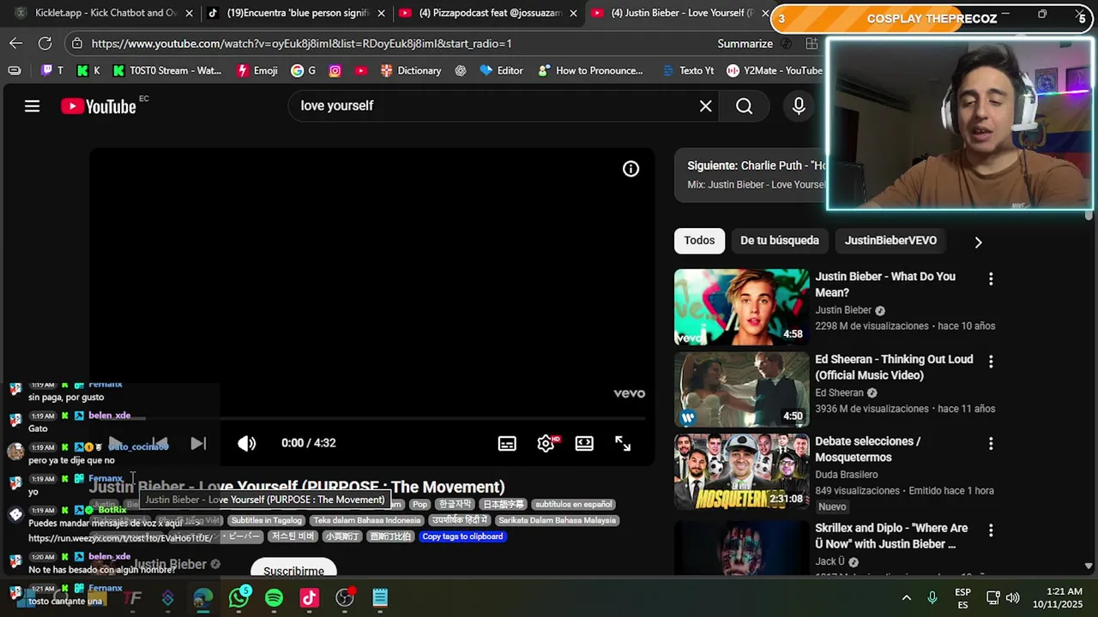The width and height of the screenshot is (1098, 617).
Task: Click the magnifying glass search button
Action: click(x=745, y=106)
